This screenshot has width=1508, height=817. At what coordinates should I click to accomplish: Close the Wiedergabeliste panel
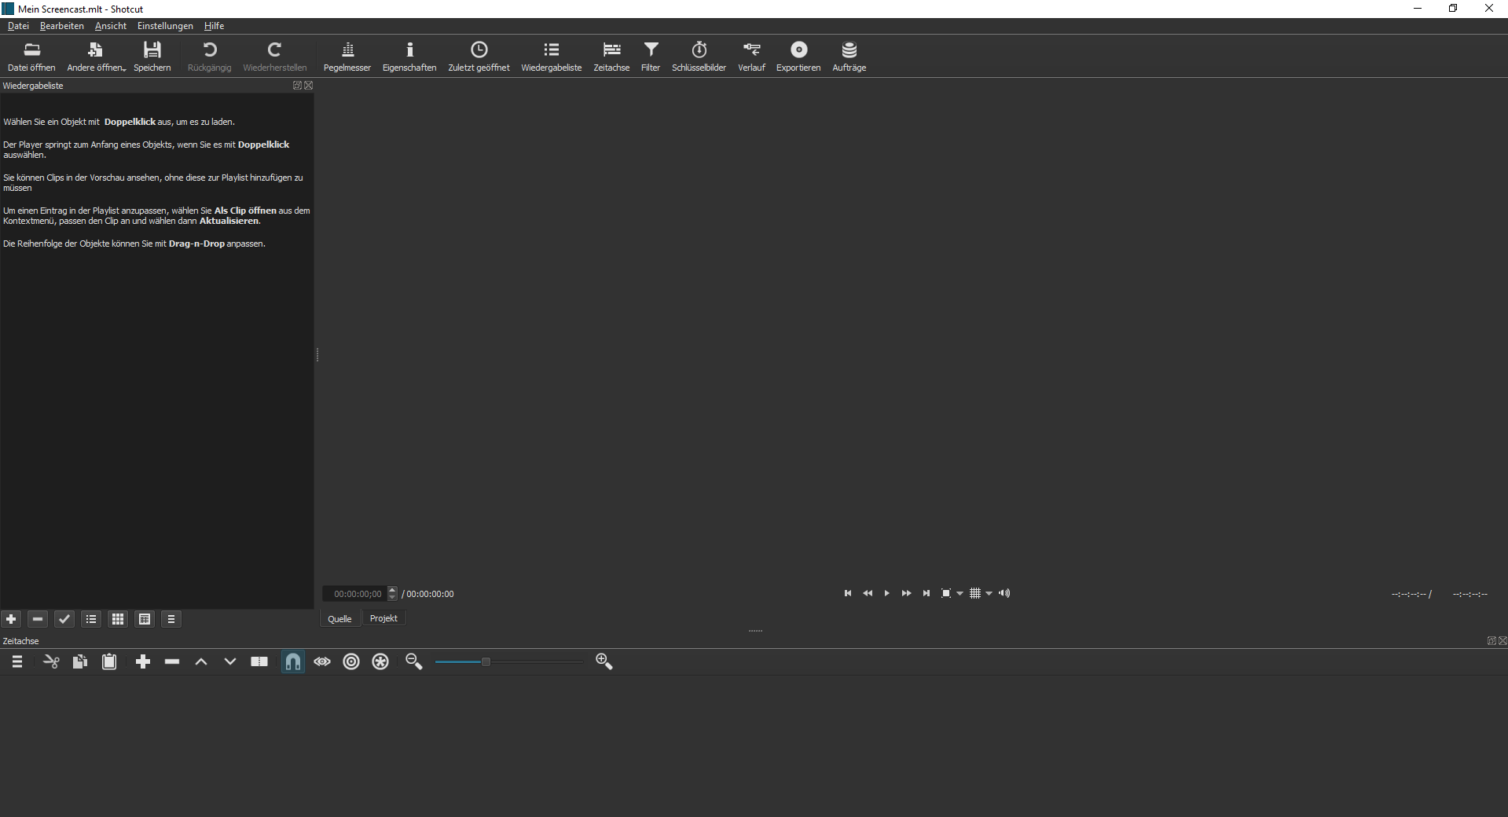coord(309,86)
